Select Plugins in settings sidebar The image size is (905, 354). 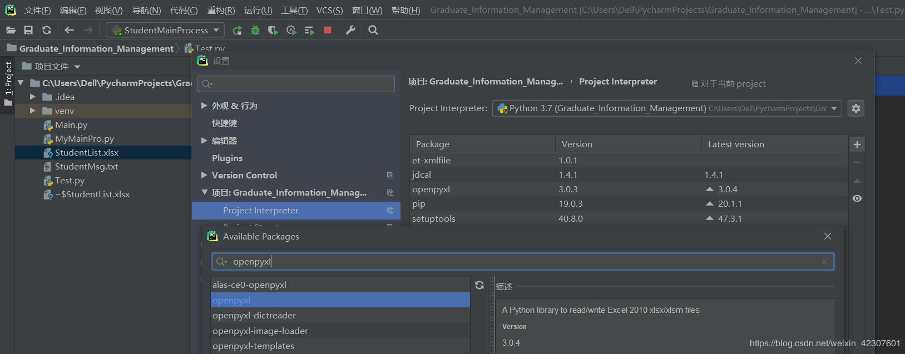pyautogui.click(x=227, y=158)
